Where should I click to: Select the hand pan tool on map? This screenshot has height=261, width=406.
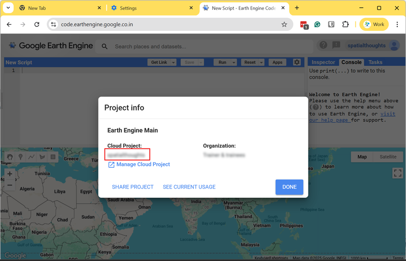(10, 157)
